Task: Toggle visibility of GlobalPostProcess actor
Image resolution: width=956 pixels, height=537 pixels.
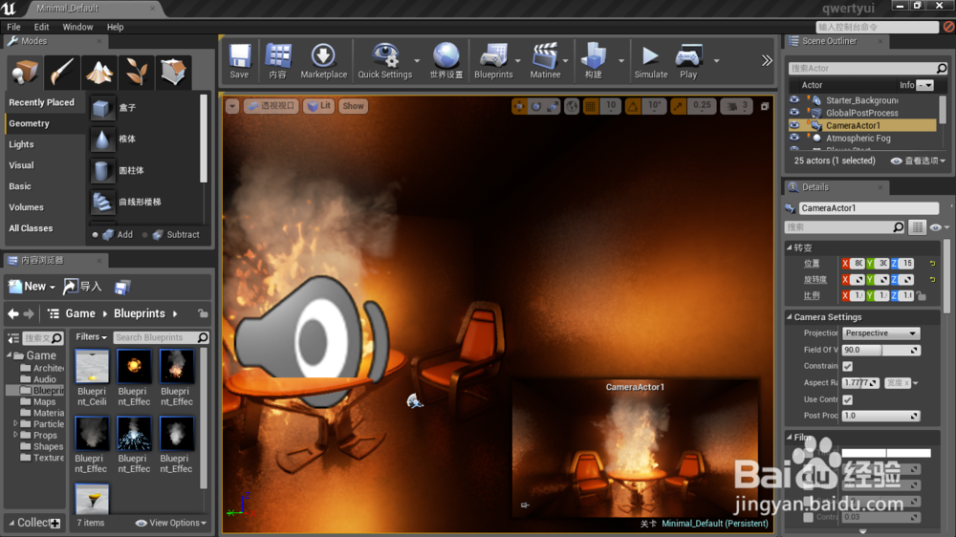Action: (x=793, y=113)
